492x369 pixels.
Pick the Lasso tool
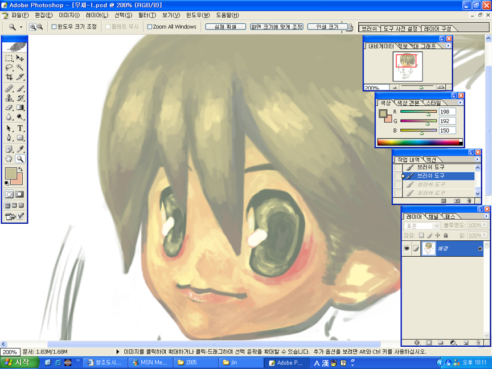pyautogui.click(x=9, y=67)
